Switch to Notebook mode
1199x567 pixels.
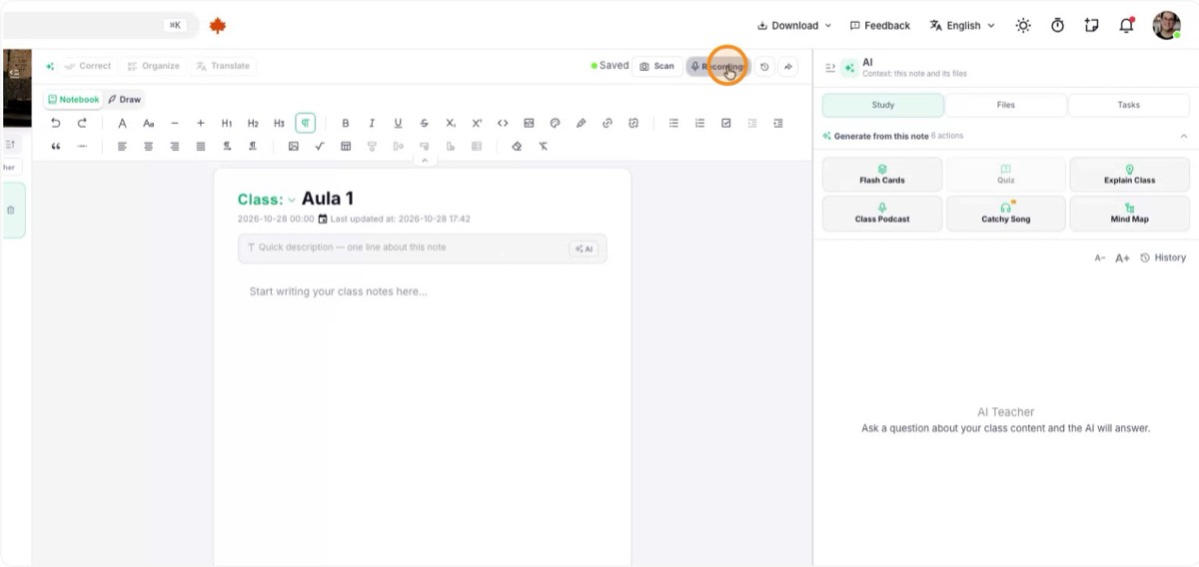pyautogui.click(x=74, y=100)
